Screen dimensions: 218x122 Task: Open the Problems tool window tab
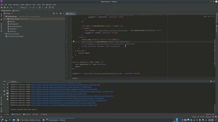[x=16, y=115]
